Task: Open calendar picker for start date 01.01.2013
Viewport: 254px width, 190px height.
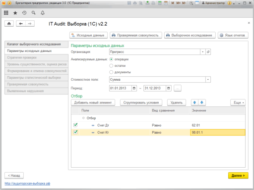Action: coord(134,88)
